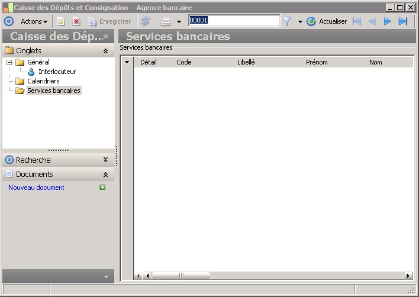Click the Actualiser refresh button
The image size is (419, 297).
point(327,21)
